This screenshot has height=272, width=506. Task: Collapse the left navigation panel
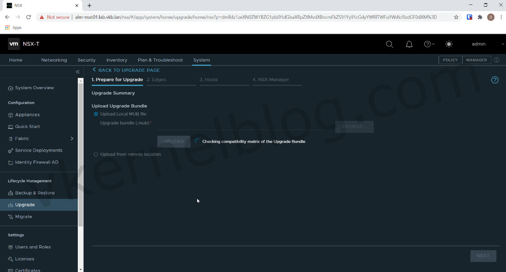click(x=77, y=71)
